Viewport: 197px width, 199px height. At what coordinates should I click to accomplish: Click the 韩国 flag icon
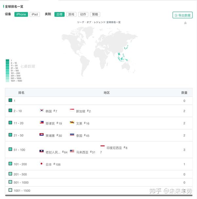(x=42, y=110)
